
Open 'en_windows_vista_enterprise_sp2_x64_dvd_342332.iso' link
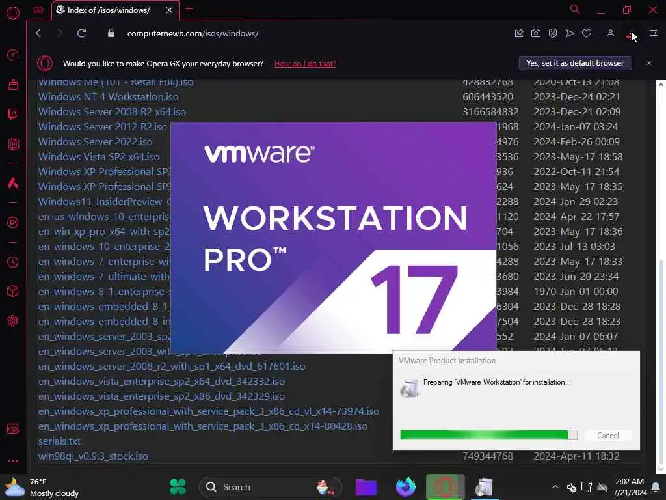click(161, 381)
